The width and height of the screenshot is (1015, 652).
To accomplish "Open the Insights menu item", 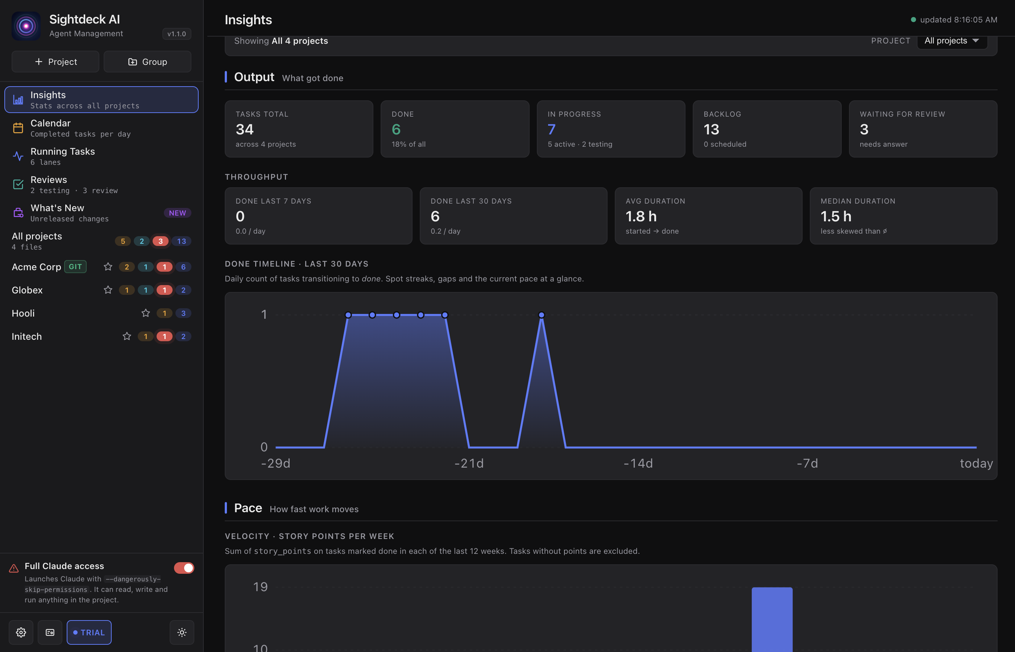I will (x=101, y=100).
